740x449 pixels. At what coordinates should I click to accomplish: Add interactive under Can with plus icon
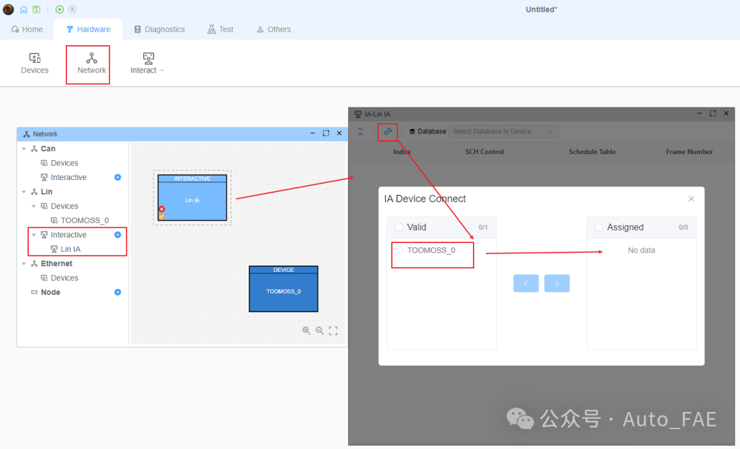pos(118,177)
